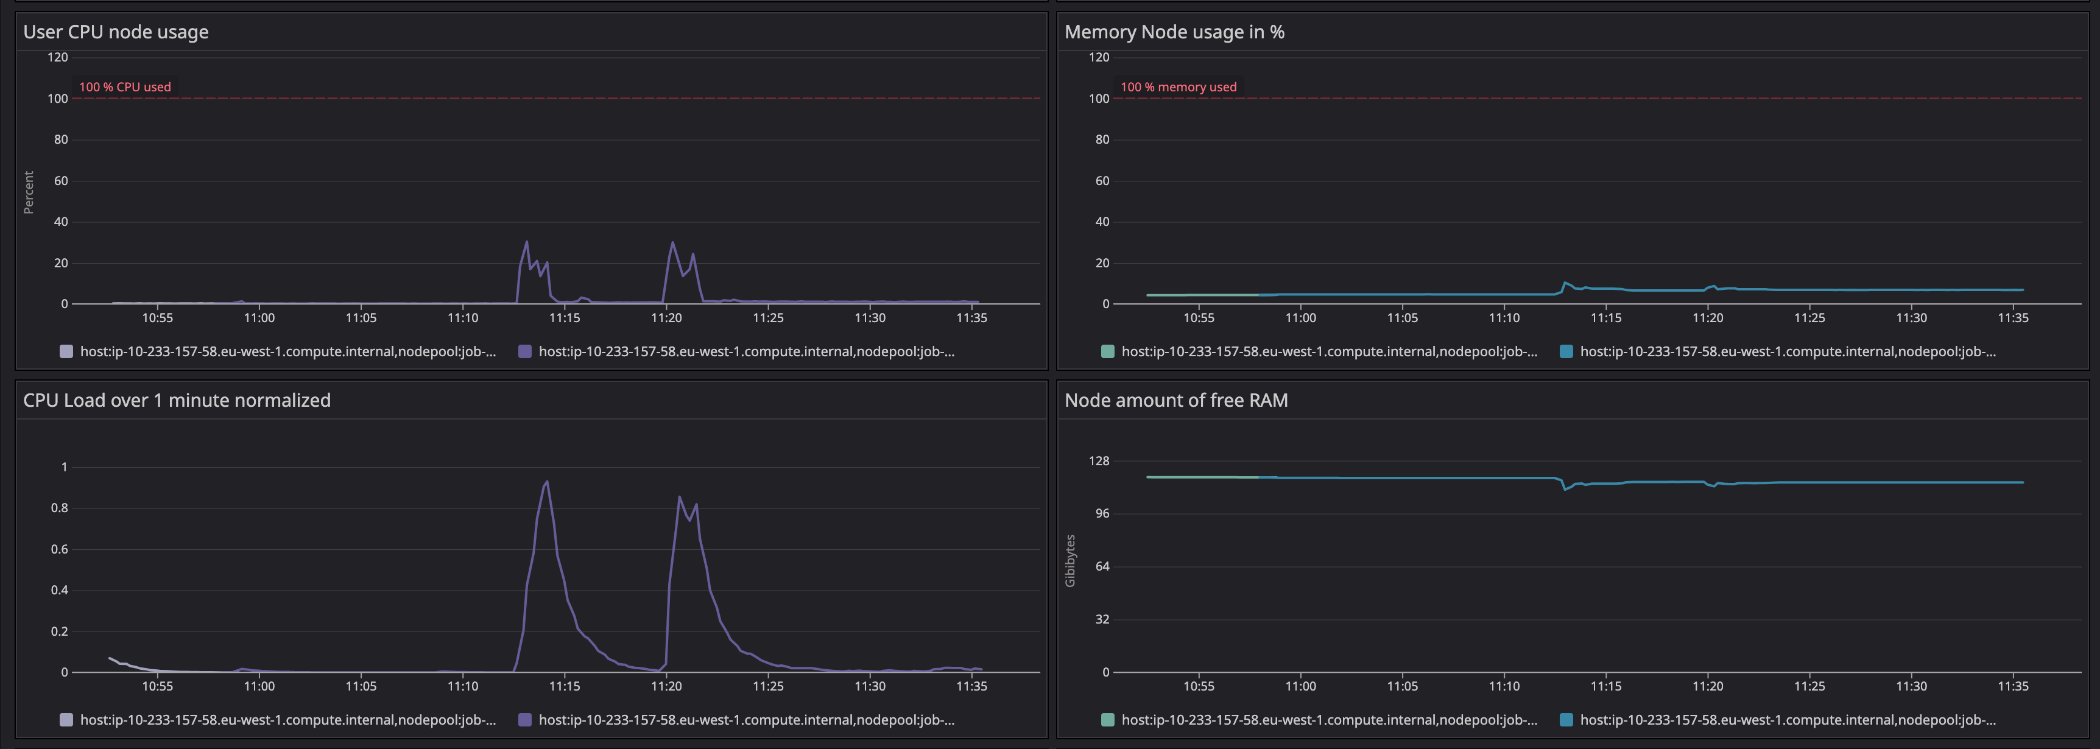This screenshot has width=2100, height=749.
Task: Click the Node amount of free RAM title
Action: pyautogui.click(x=1176, y=400)
